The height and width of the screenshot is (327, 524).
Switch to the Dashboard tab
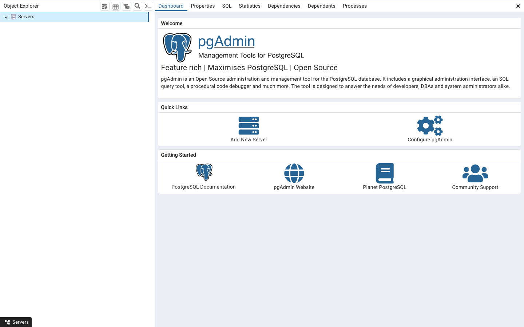coord(171,6)
